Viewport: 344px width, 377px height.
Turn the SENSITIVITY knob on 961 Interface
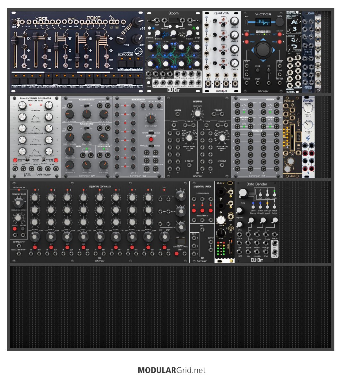coord(198,113)
